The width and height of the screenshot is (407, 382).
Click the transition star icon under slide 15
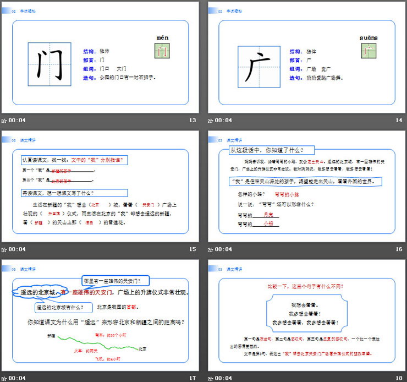(x=4, y=249)
